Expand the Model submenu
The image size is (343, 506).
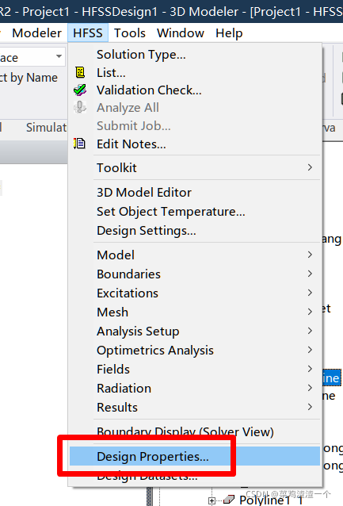point(195,255)
